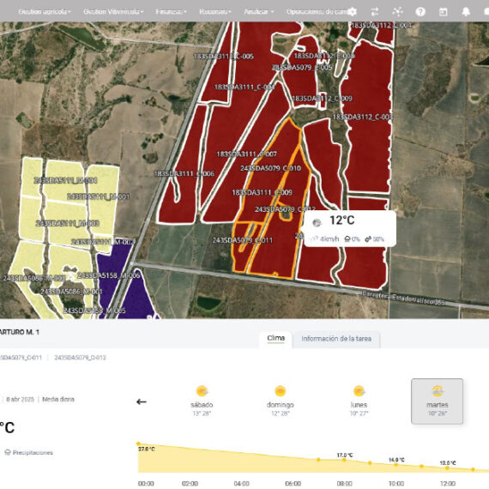
Task: Expand the Gestión Vitivinícola menu
Action: click(x=113, y=12)
